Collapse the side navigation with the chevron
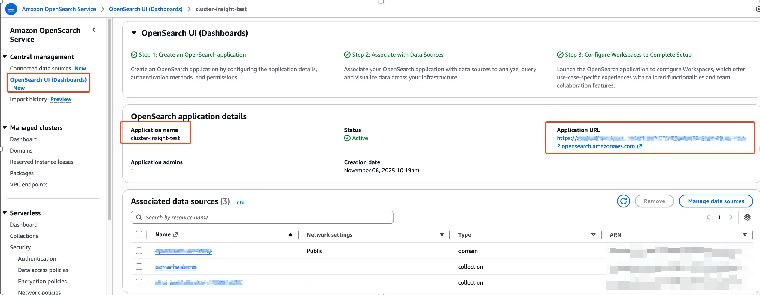 click(x=94, y=30)
